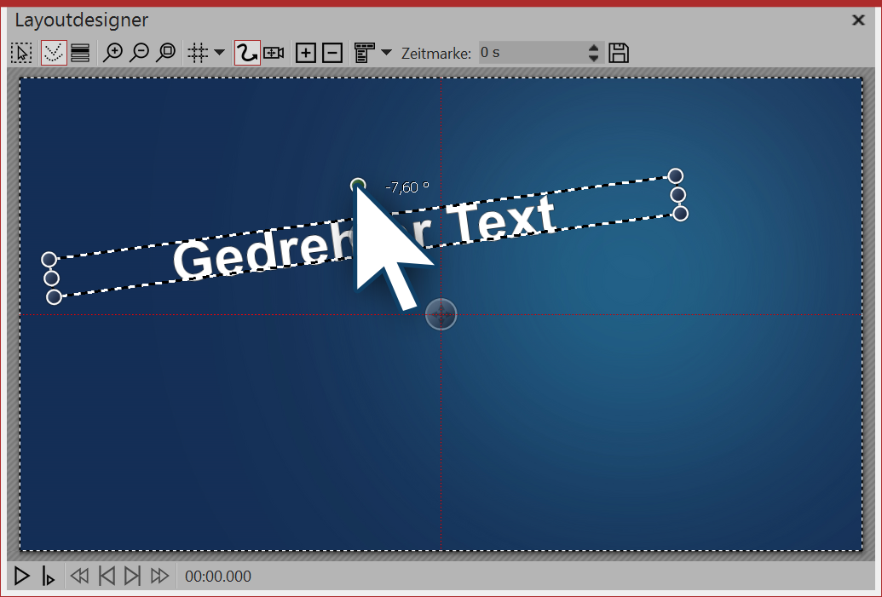Save the layout with the disk icon

pyautogui.click(x=619, y=52)
